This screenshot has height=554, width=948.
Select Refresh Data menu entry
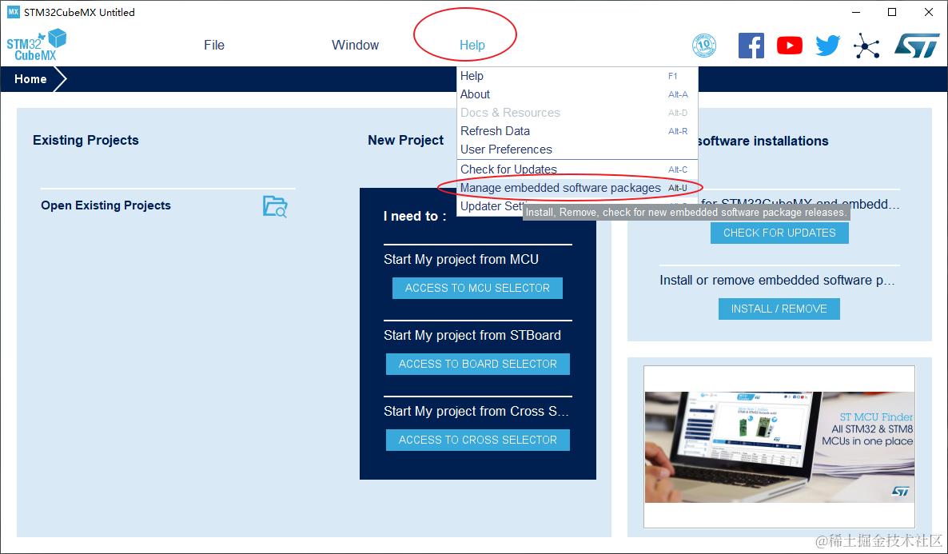tap(577, 131)
